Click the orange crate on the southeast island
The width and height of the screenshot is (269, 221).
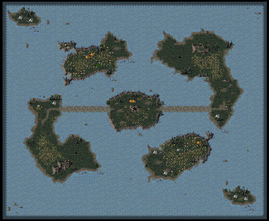(x=198, y=142)
